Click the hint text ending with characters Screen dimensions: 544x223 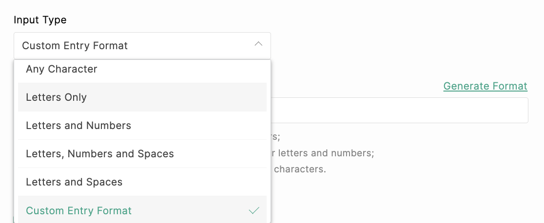299,169
